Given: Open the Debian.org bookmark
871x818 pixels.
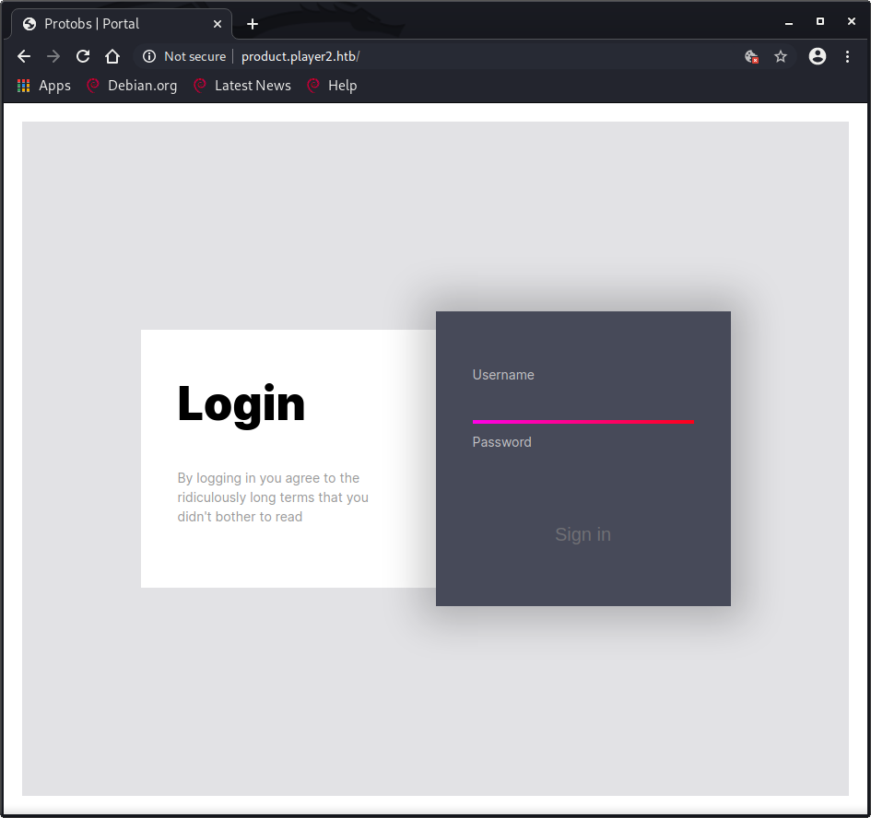Looking at the screenshot, I should point(132,86).
